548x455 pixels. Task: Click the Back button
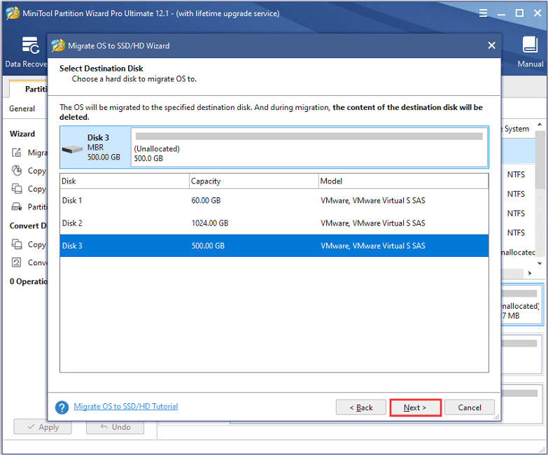coord(361,407)
